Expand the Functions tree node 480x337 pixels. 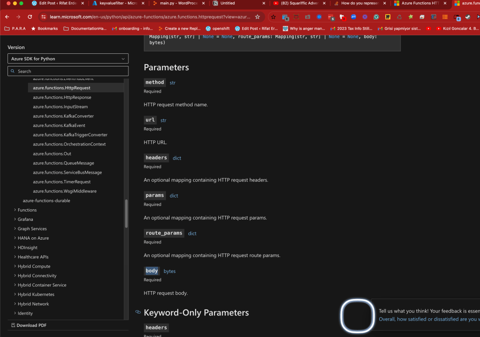point(15,210)
